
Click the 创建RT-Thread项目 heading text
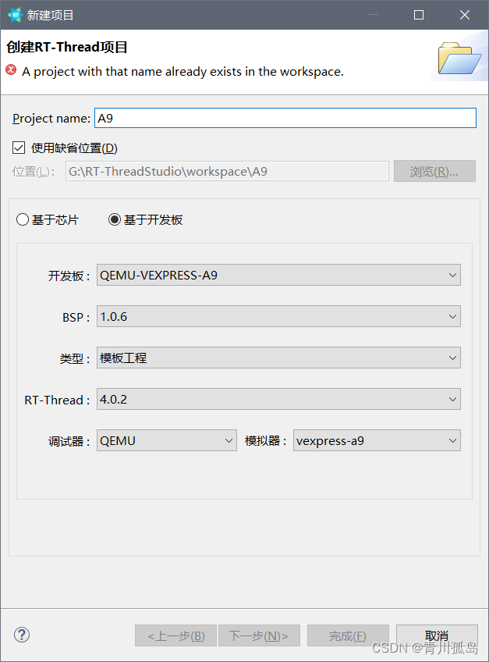click(66, 47)
